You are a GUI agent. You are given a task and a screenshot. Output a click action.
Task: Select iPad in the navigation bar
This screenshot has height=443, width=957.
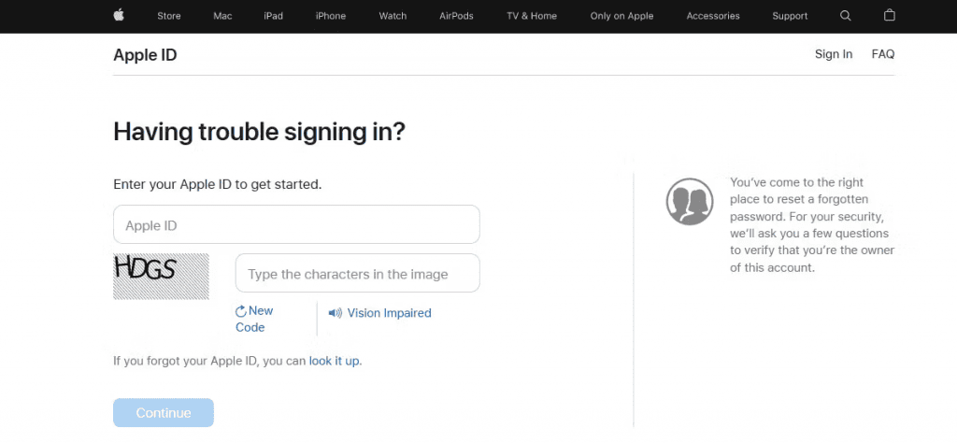click(273, 16)
